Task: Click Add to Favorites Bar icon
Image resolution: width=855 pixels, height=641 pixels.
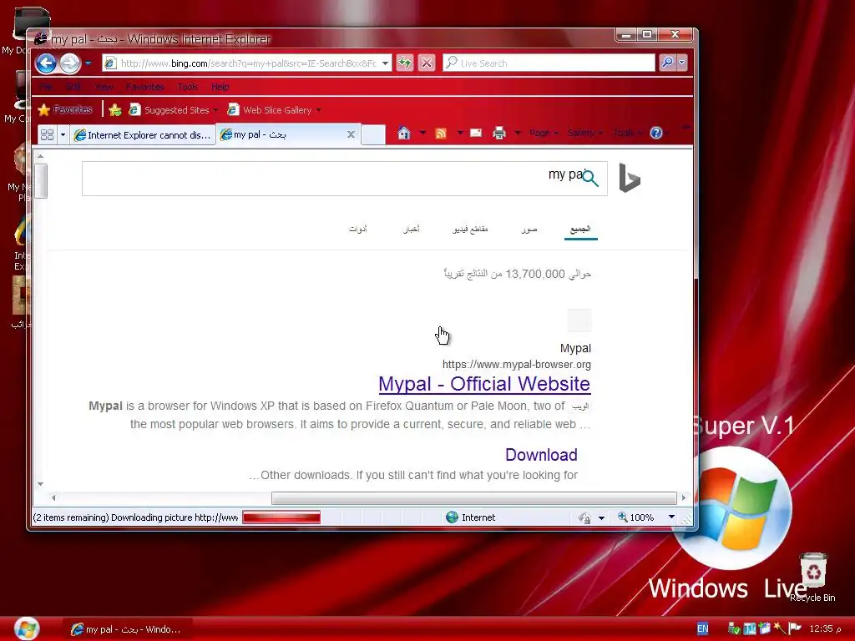Action: (115, 110)
